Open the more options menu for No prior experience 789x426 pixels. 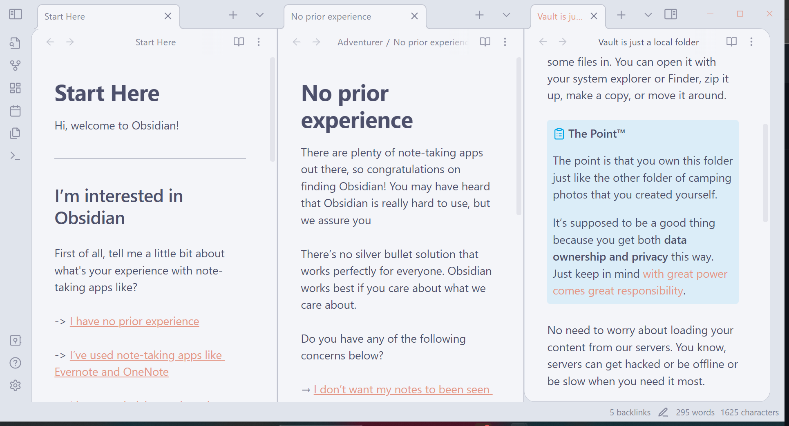(505, 42)
